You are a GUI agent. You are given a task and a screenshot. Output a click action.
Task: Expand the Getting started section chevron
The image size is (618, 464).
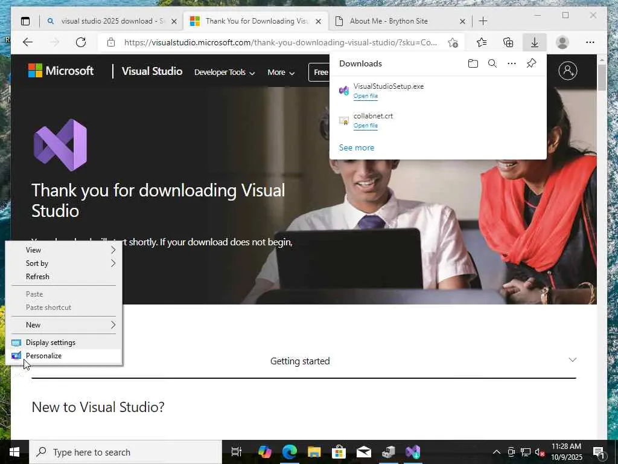573,360
